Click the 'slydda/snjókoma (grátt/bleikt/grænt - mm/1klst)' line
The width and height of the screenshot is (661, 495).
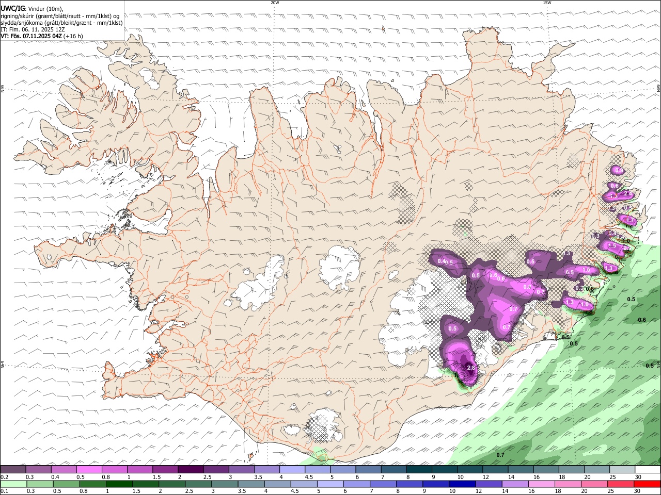click(x=61, y=23)
